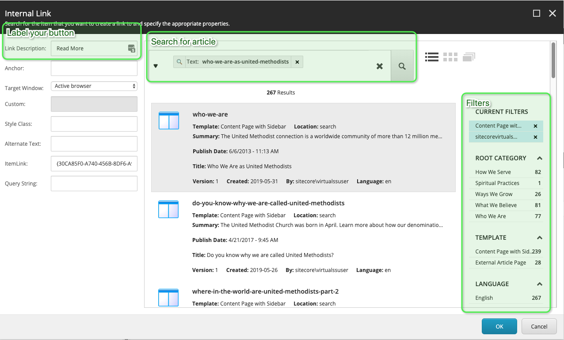The width and height of the screenshot is (564, 340).
Task: Clear the search box with X
Action: pyautogui.click(x=379, y=66)
